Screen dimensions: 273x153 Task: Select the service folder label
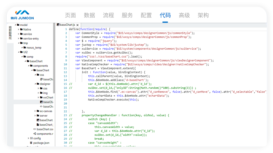(x=28, y=34)
